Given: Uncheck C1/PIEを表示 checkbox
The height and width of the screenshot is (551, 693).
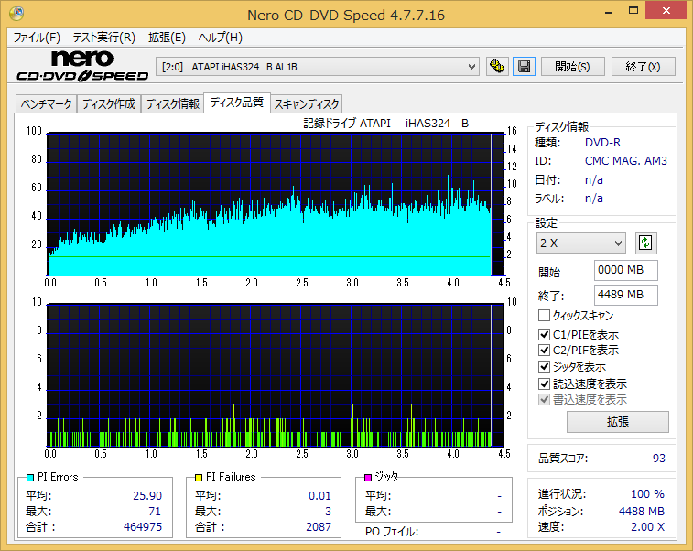Looking at the screenshot, I should point(544,334).
